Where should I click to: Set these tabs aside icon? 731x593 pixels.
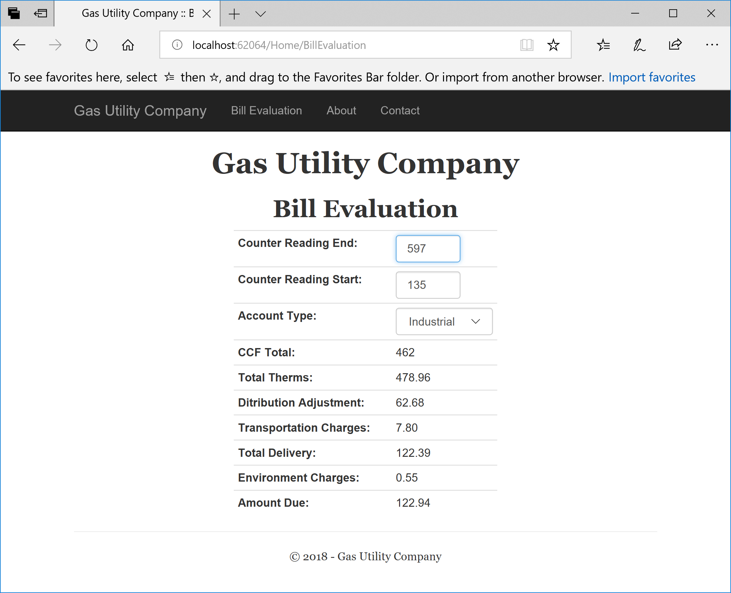(x=41, y=13)
